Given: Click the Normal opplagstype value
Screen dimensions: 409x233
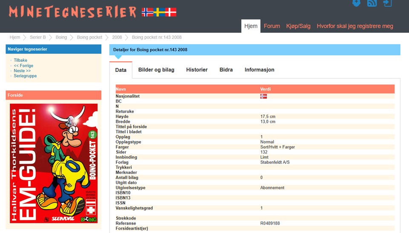Looking at the screenshot, I should [267, 142].
